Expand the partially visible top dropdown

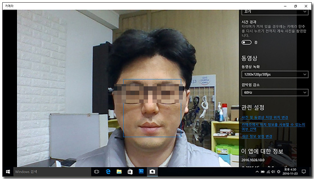pyautogui.click(x=275, y=12)
